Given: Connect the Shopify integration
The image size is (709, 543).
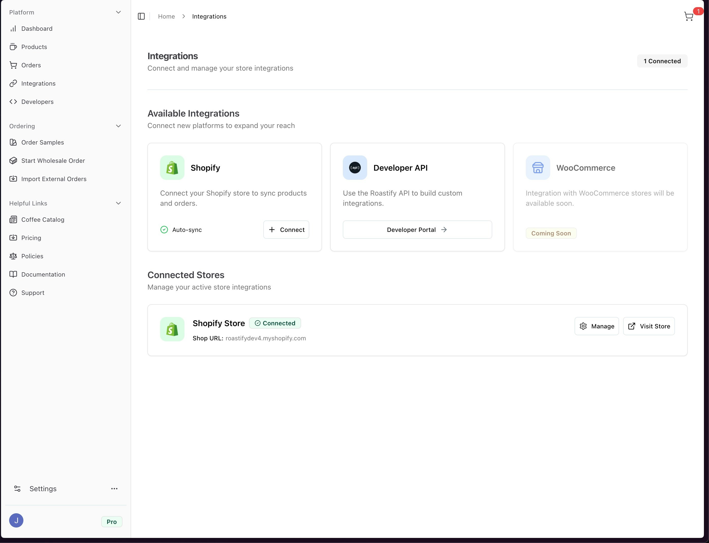Looking at the screenshot, I should [x=286, y=230].
